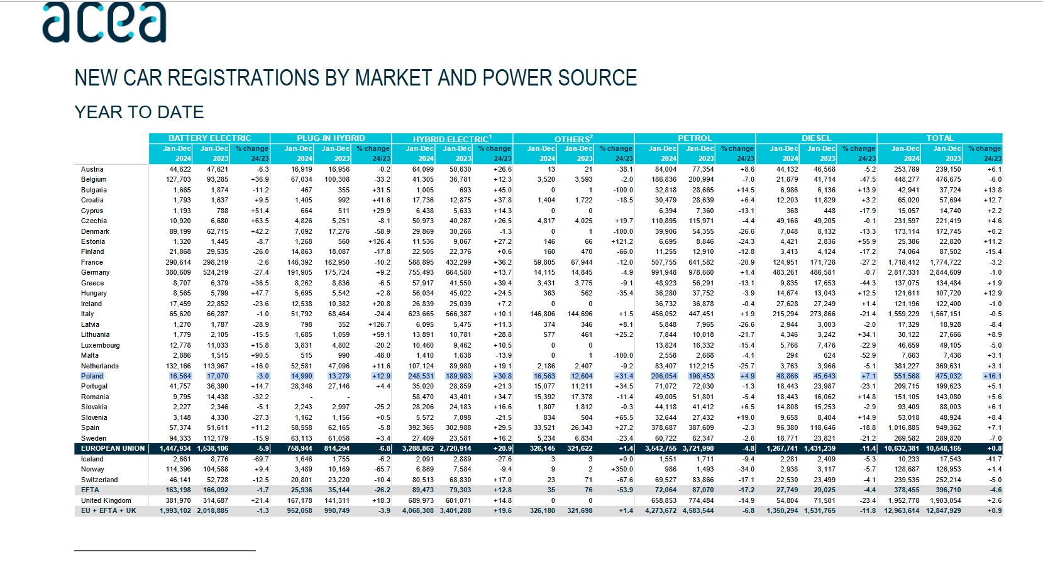Click the highlighted Poland row label

point(92,376)
